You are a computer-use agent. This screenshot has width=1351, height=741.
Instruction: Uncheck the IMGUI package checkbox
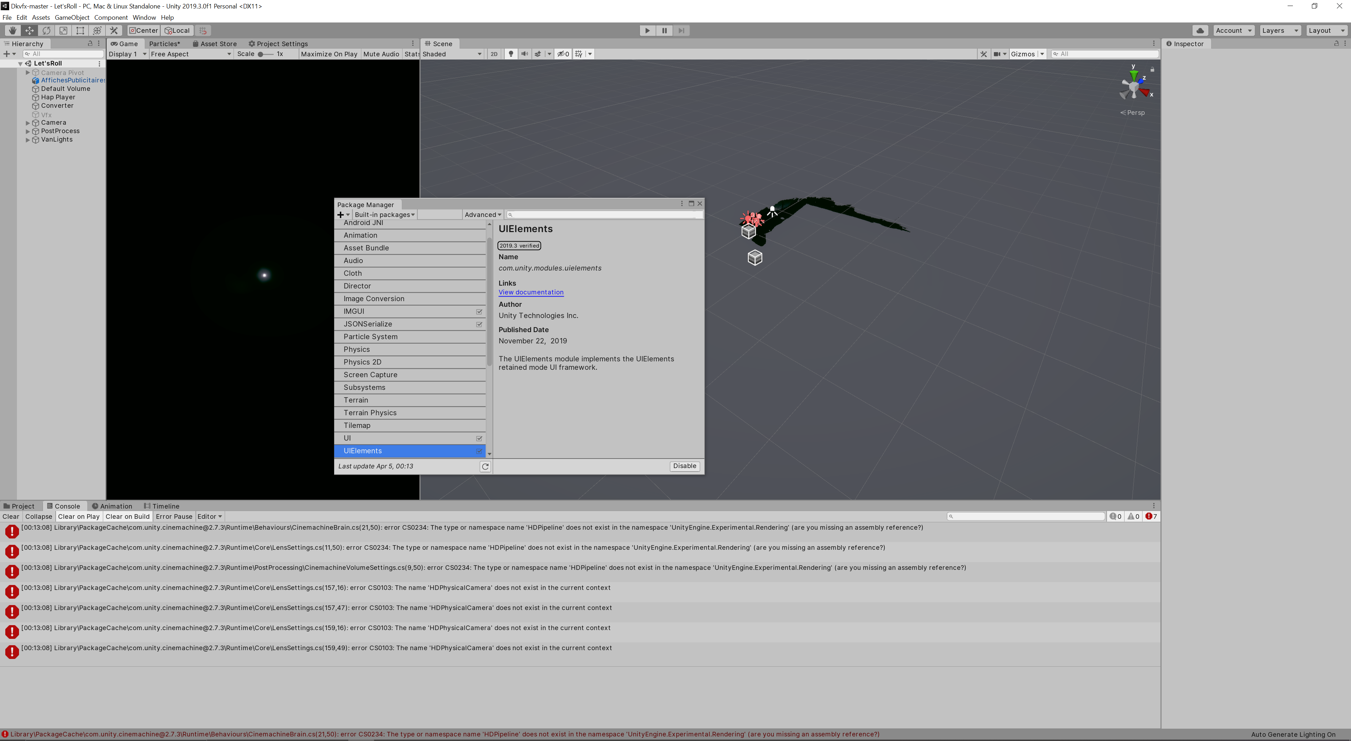478,311
